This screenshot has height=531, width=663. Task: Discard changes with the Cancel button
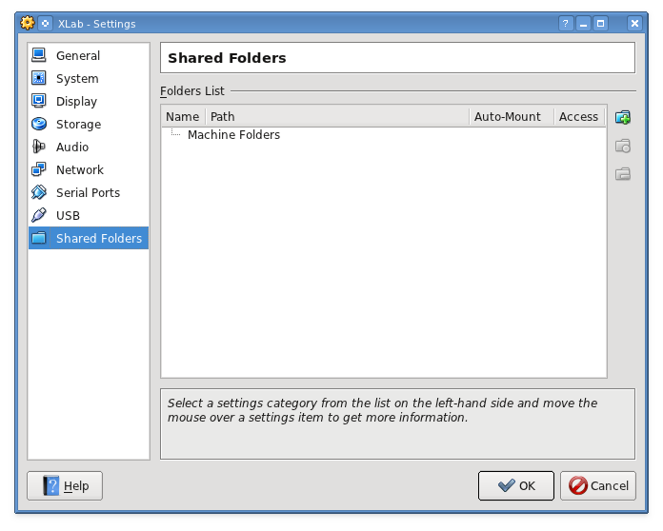[598, 485]
